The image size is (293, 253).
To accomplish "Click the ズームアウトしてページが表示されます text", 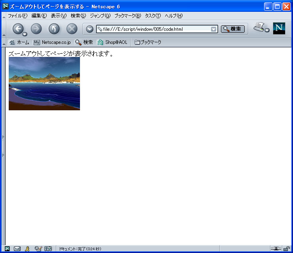I will pos(61,54).
